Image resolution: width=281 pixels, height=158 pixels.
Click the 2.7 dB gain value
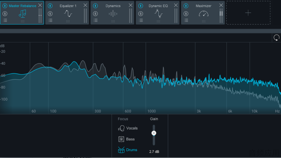coord(154,152)
